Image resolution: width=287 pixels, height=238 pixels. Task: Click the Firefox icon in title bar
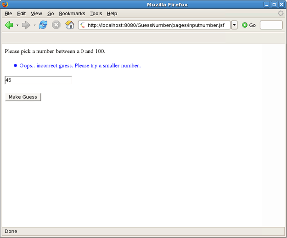pyautogui.click(x=5, y=5)
